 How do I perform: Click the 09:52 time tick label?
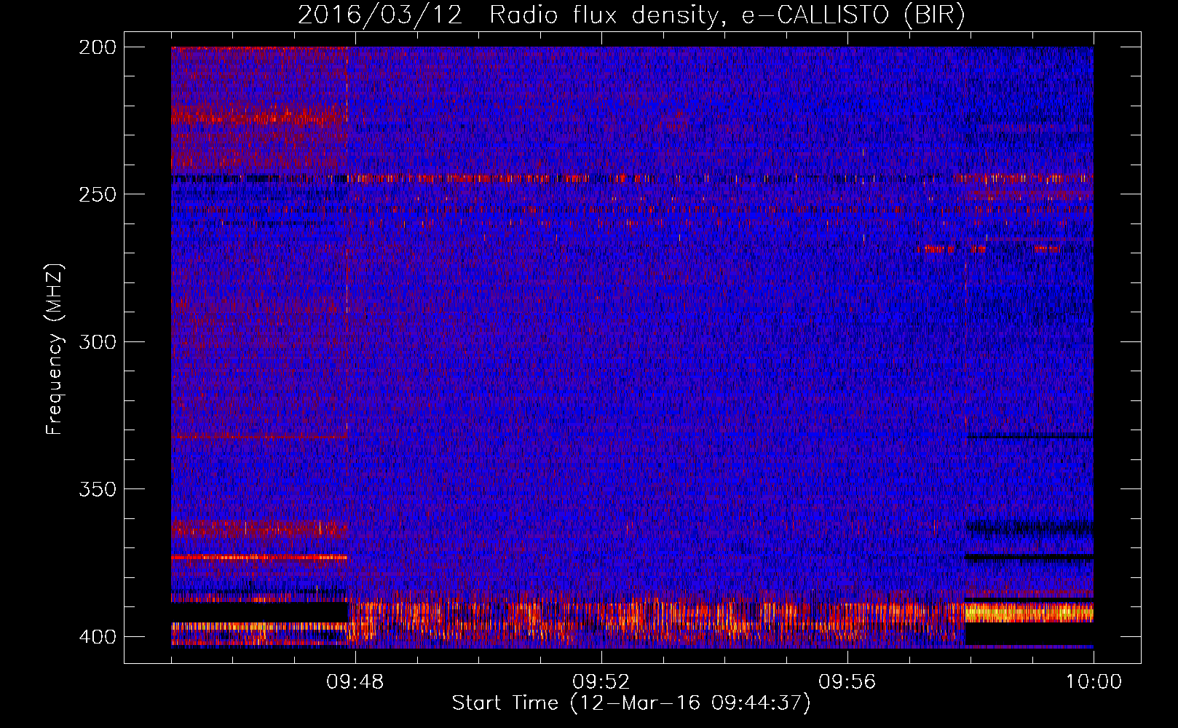click(x=601, y=682)
